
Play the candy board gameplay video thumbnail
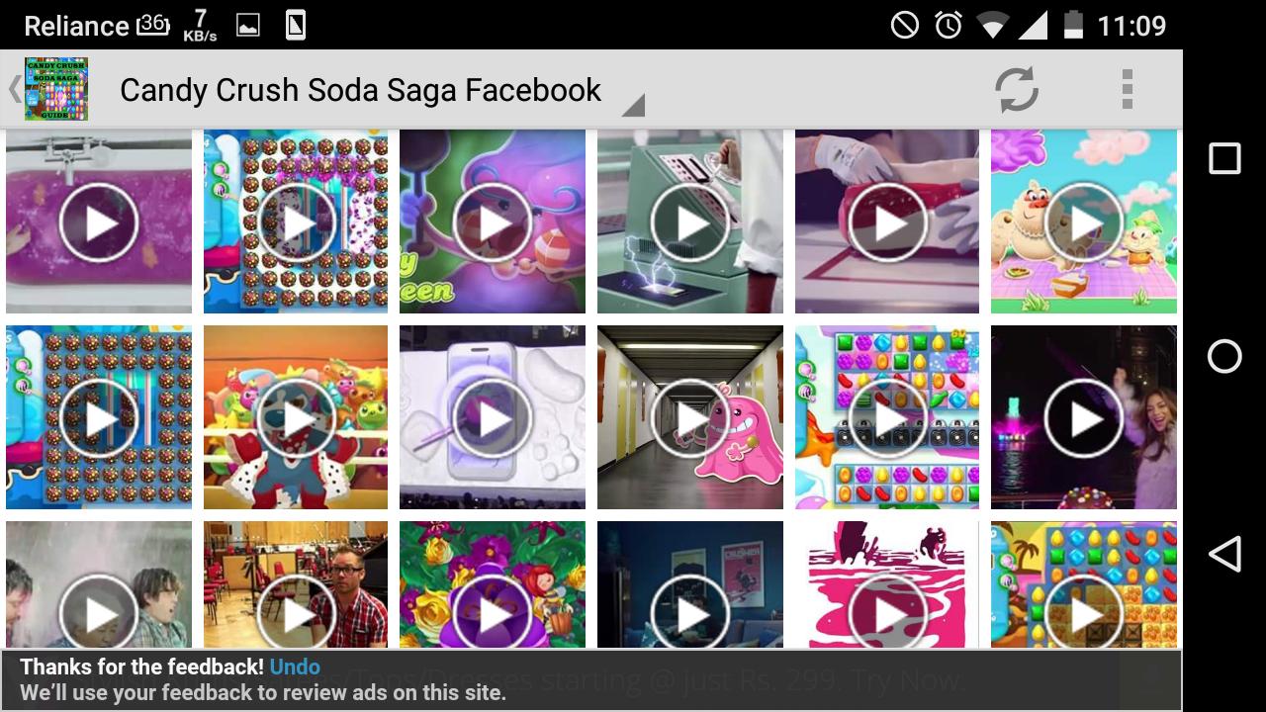886,417
